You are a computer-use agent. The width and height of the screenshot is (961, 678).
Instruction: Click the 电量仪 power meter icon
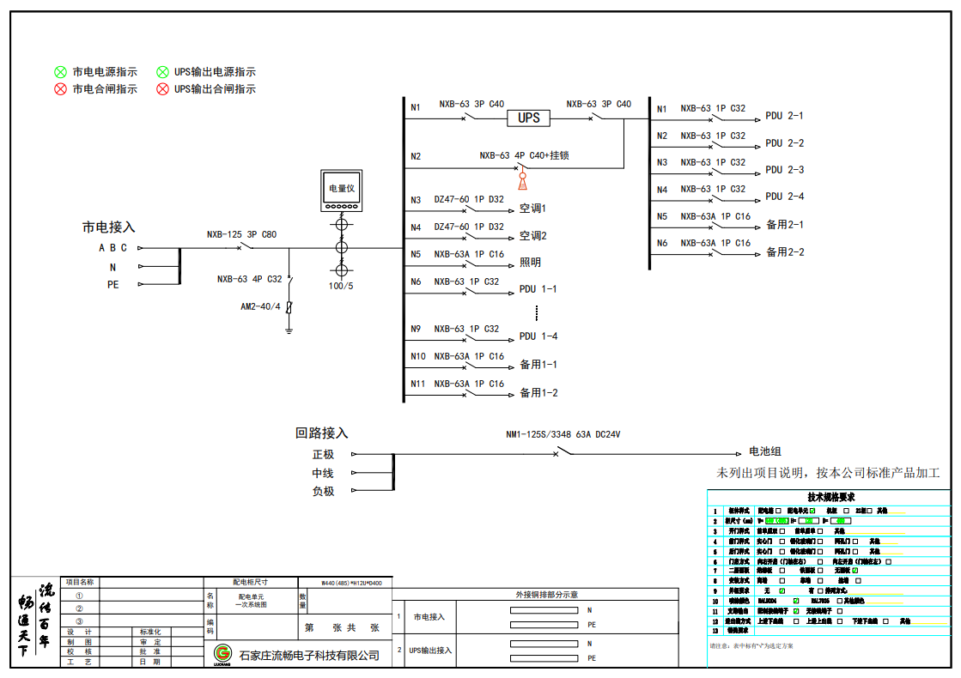341,191
